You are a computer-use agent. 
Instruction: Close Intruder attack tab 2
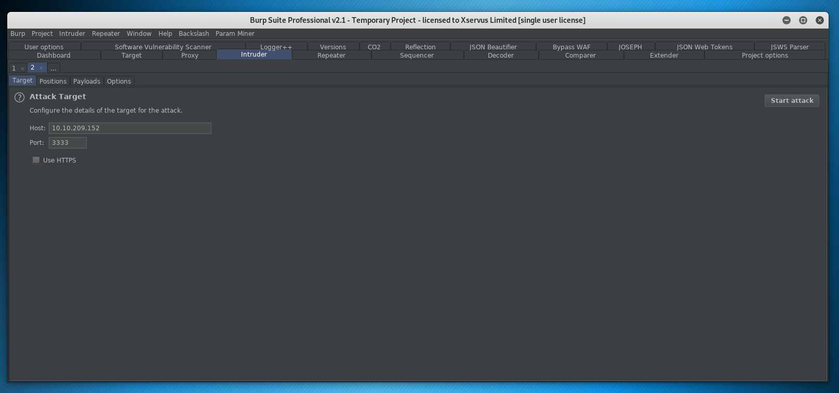click(x=41, y=68)
